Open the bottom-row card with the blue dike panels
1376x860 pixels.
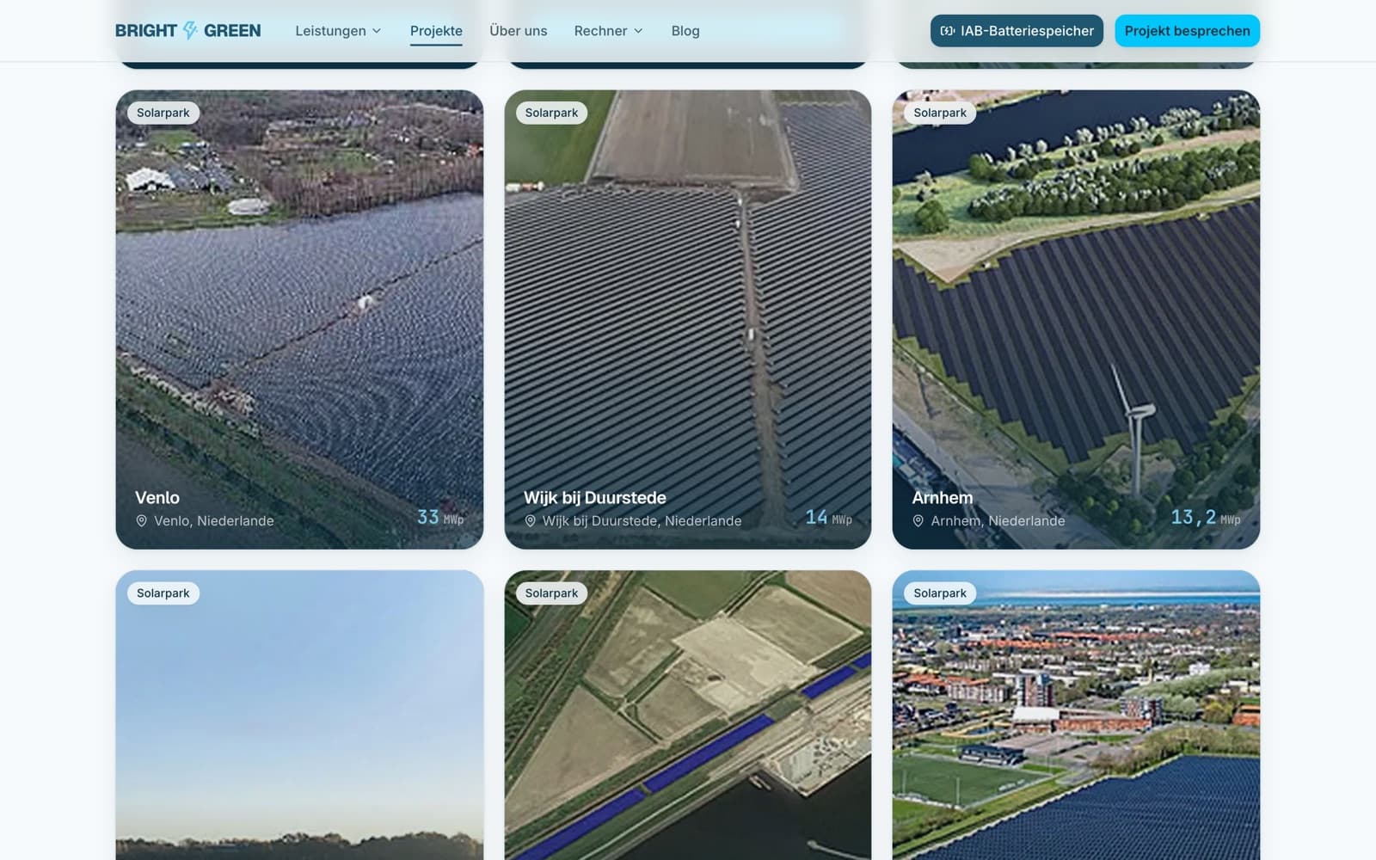point(688,715)
